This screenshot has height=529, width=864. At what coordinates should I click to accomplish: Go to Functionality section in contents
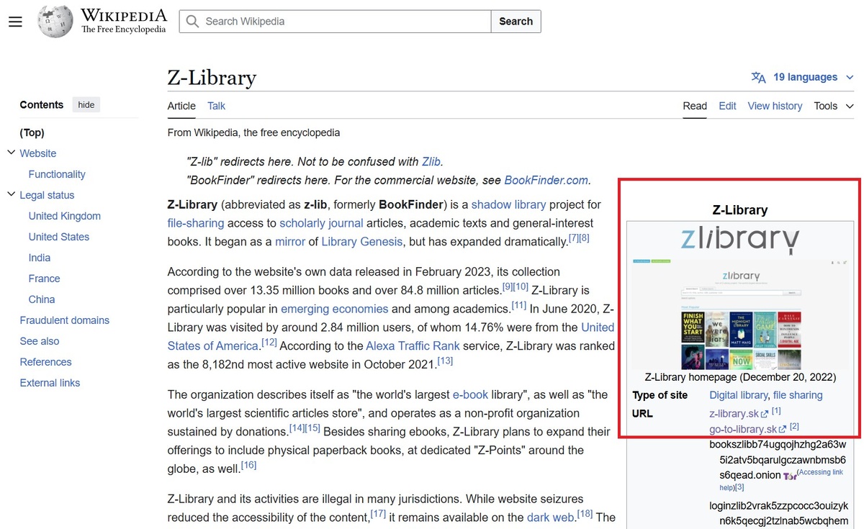pos(57,174)
